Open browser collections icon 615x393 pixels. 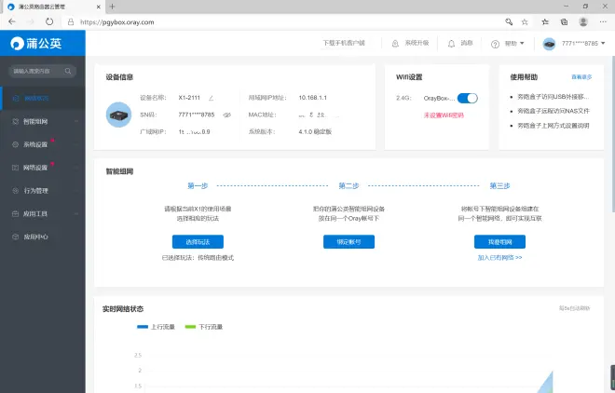[x=564, y=22]
